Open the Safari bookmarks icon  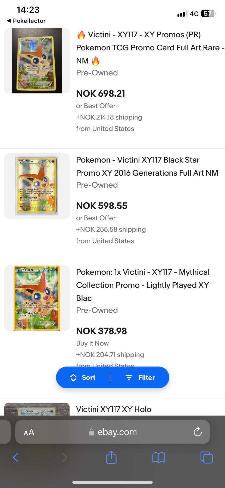(159, 457)
